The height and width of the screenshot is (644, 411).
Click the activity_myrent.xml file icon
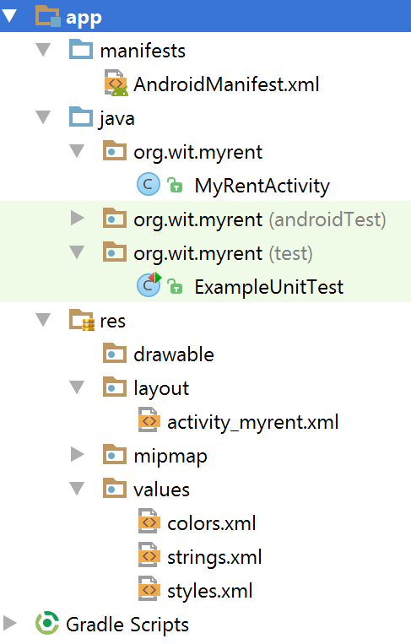149,419
